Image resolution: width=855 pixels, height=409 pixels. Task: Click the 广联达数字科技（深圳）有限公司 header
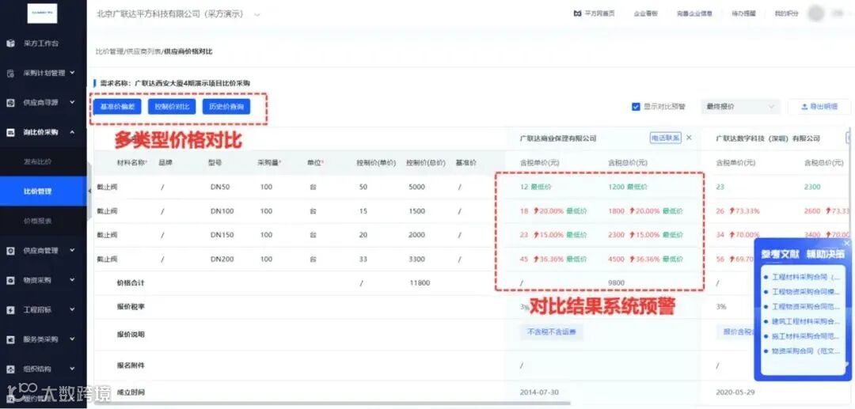(x=768, y=138)
